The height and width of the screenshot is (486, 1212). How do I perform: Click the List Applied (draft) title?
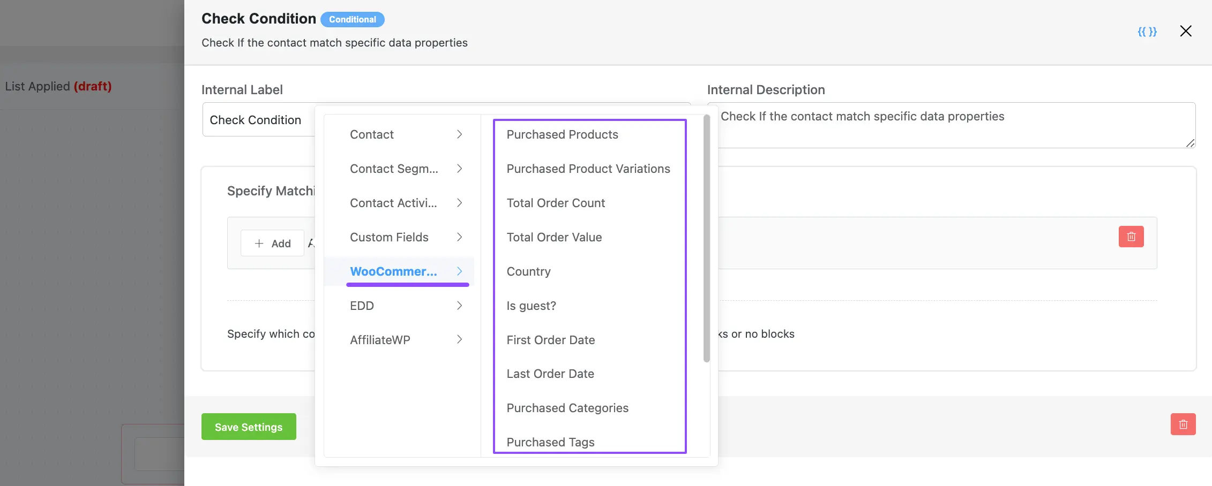[x=58, y=86]
